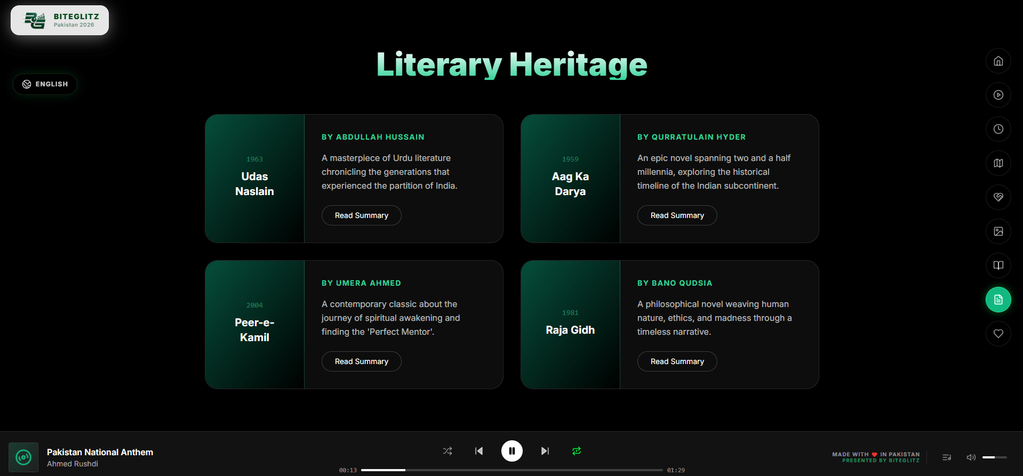Read Summary for Aag Ka Darya
The width and height of the screenshot is (1023, 476).
677,215
